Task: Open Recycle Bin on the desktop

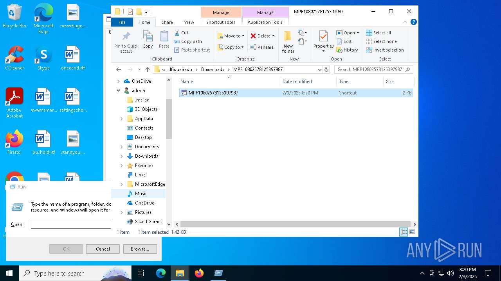Action: click(x=14, y=16)
